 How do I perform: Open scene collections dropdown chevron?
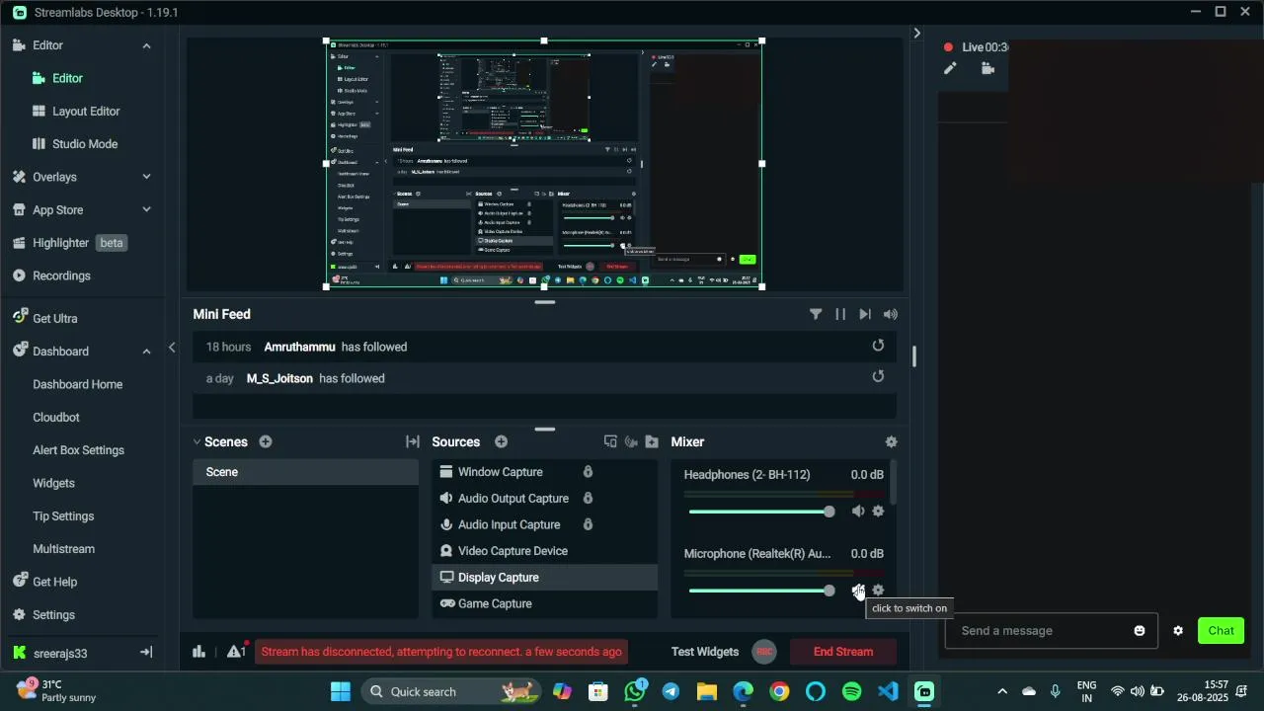[196, 442]
